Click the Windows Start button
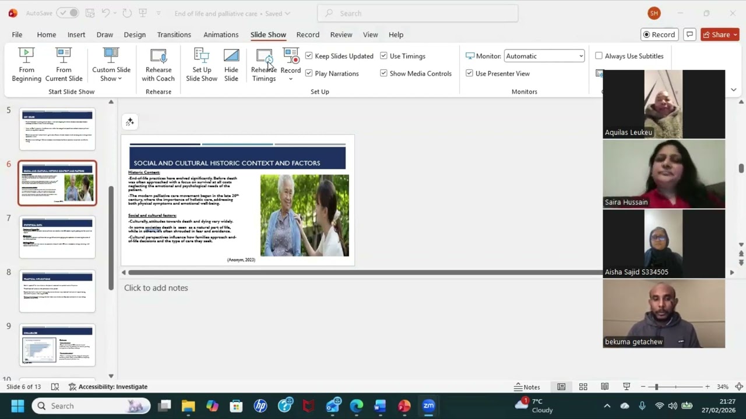 (17, 406)
